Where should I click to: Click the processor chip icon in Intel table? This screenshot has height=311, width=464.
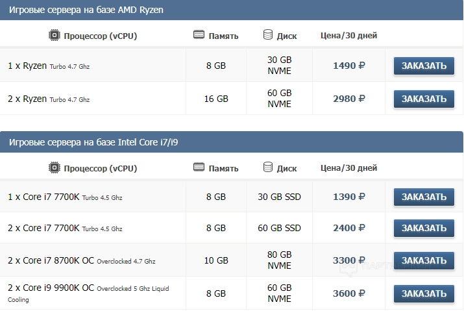pos(55,168)
